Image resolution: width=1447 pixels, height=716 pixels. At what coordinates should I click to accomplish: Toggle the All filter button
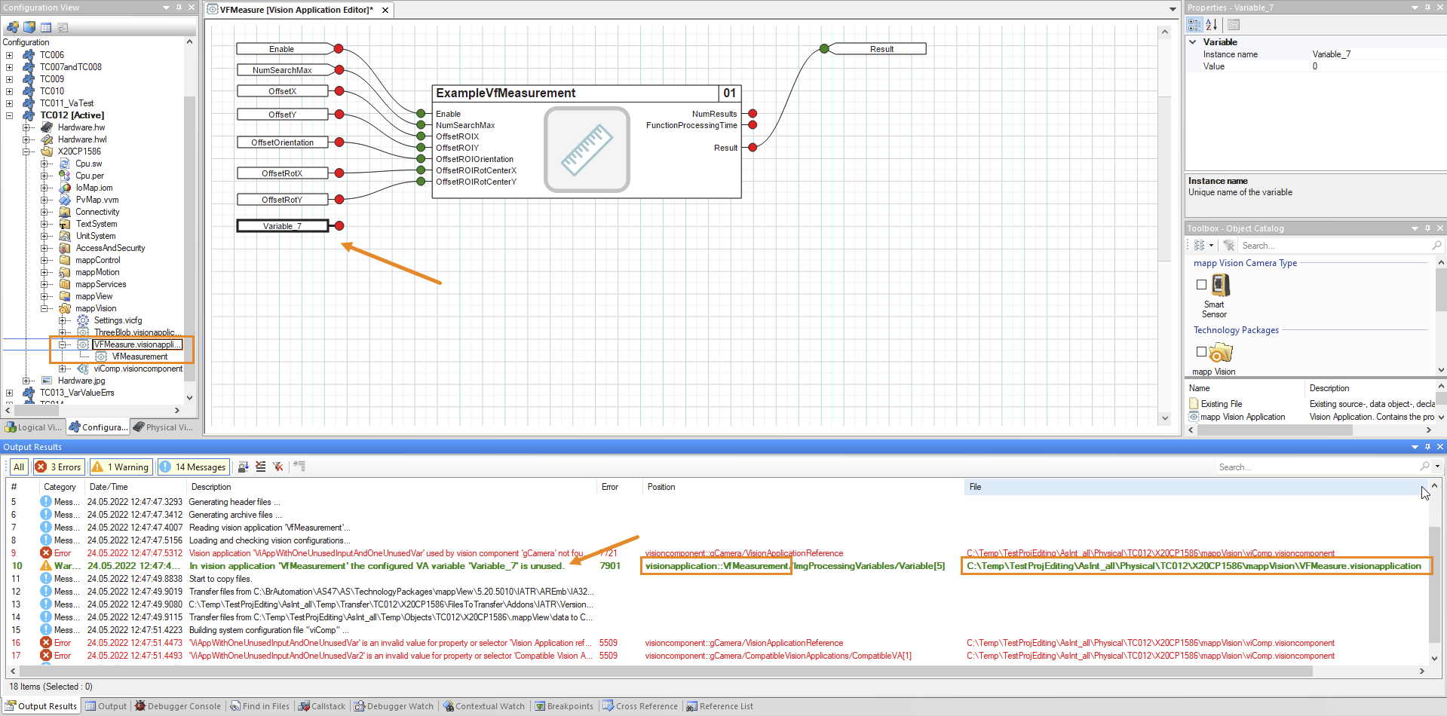19,467
